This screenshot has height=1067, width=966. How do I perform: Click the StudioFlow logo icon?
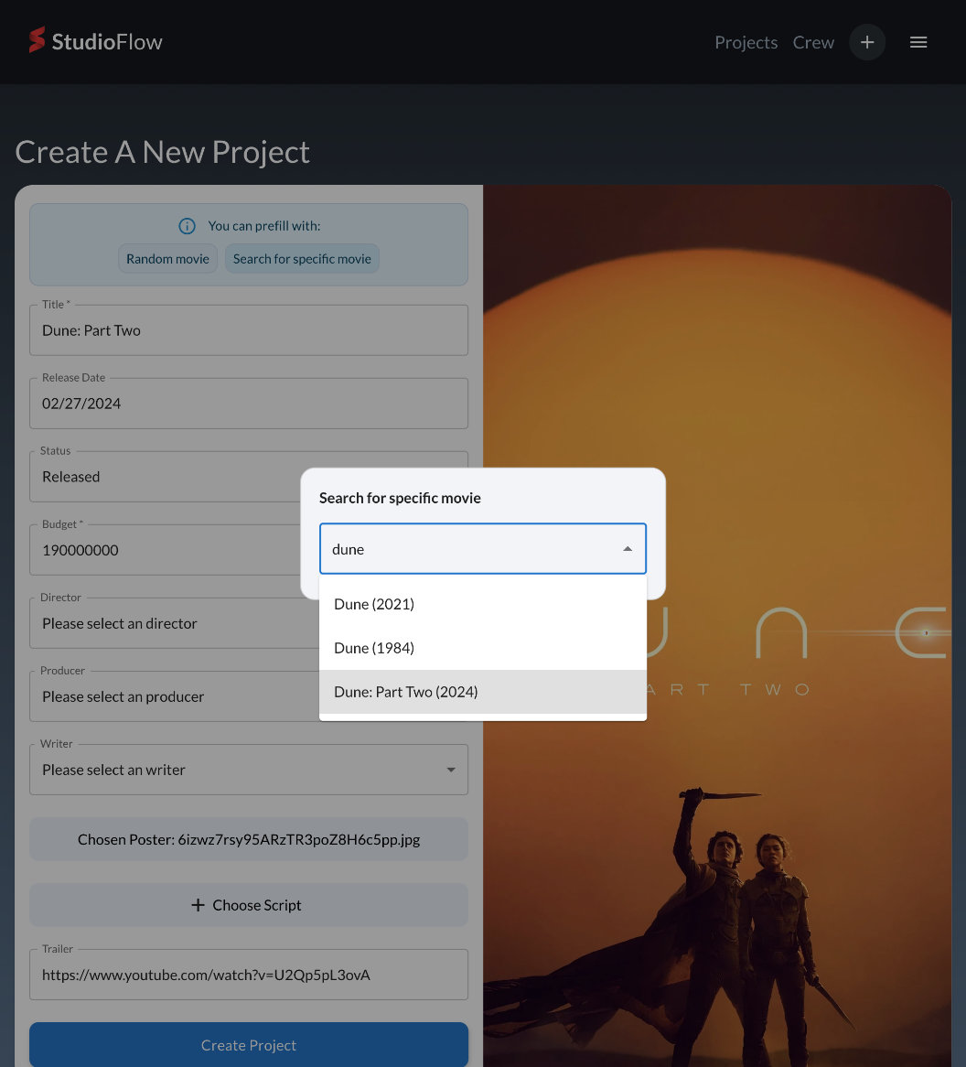(x=37, y=39)
